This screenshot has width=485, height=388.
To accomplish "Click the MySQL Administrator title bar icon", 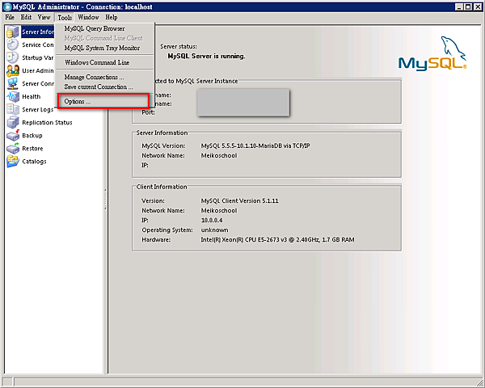I will point(7,6).
